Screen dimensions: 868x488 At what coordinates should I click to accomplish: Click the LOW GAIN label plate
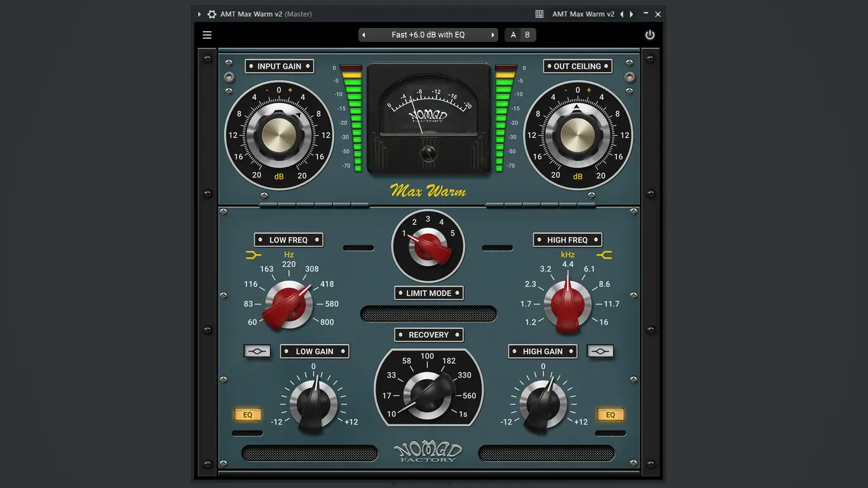point(315,351)
